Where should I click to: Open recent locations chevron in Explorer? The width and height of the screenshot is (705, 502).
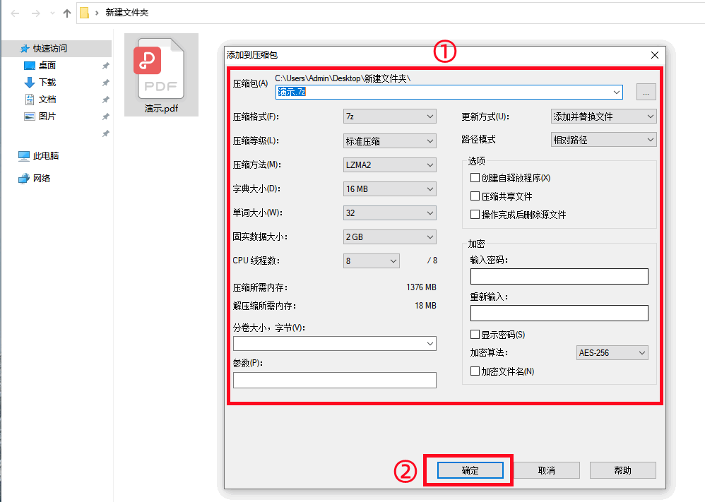coord(52,13)
